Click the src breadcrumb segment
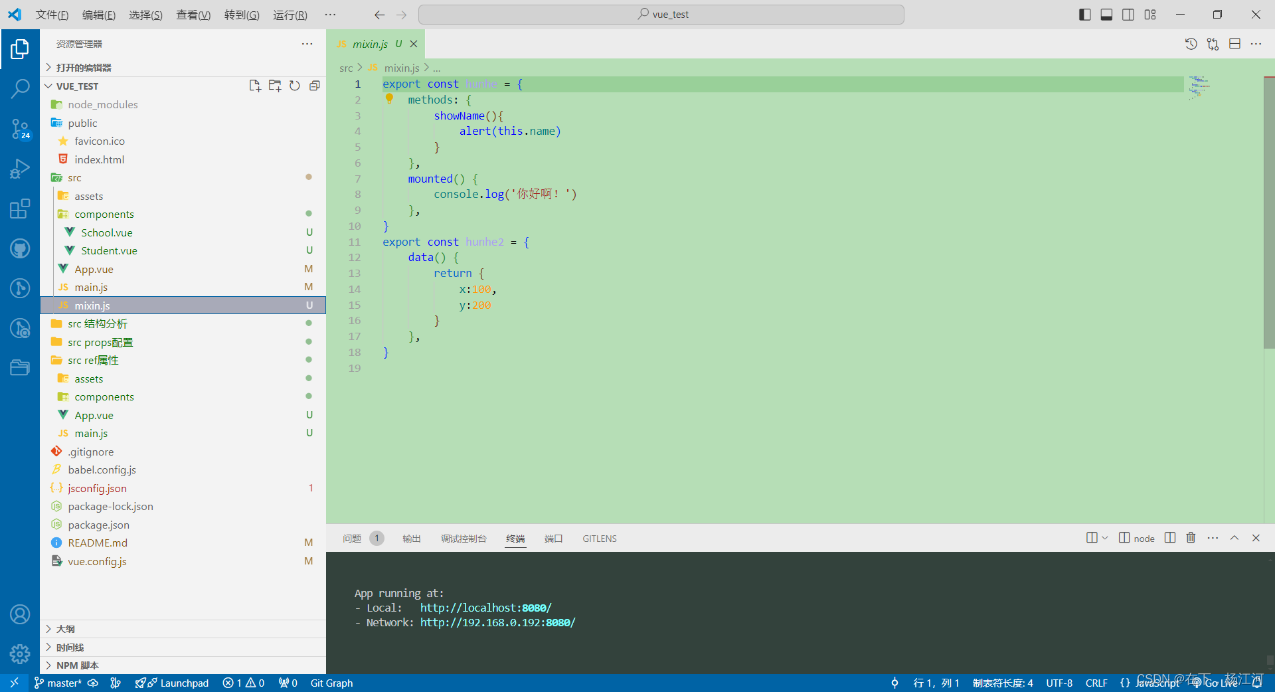This screenshot has height=692, width=1275. pos(346,68)
